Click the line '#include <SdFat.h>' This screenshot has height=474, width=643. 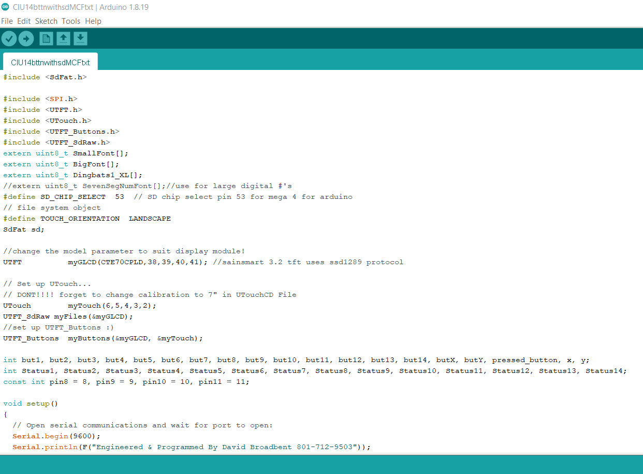45,77
